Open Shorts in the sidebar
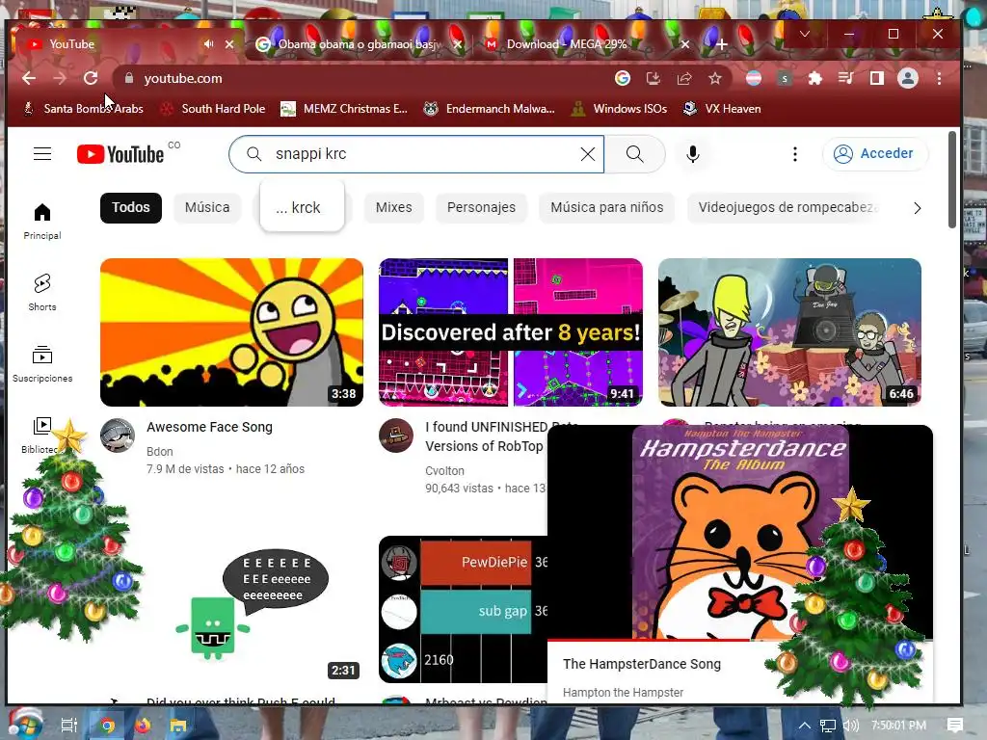 [42, 293]
